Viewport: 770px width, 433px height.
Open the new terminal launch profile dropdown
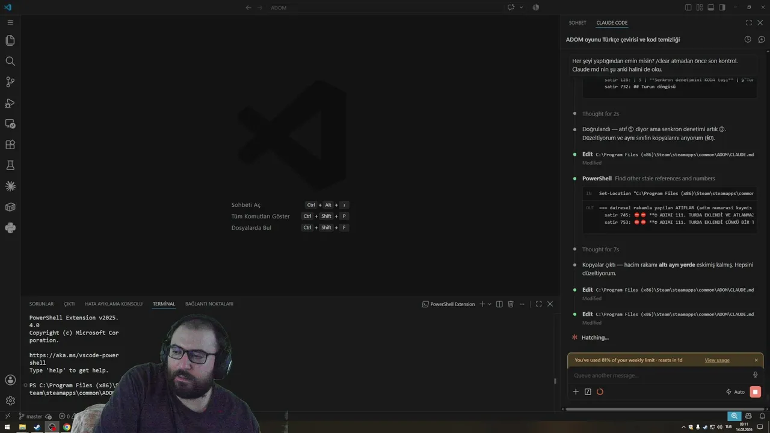pyautogui.click(x=490, y=304)
